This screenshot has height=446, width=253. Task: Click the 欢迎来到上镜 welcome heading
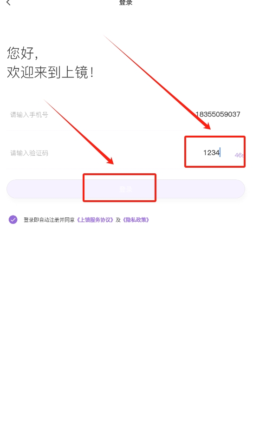pos(50,72)
